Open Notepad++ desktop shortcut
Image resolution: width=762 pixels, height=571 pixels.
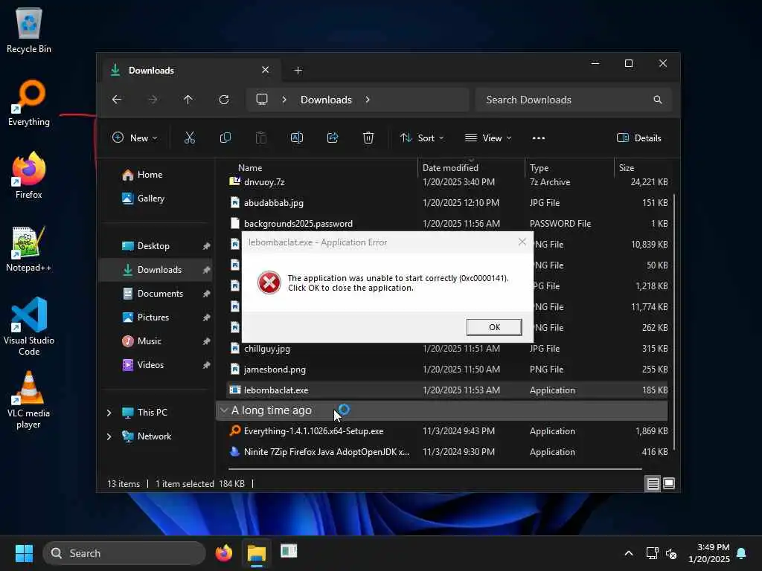28,248
